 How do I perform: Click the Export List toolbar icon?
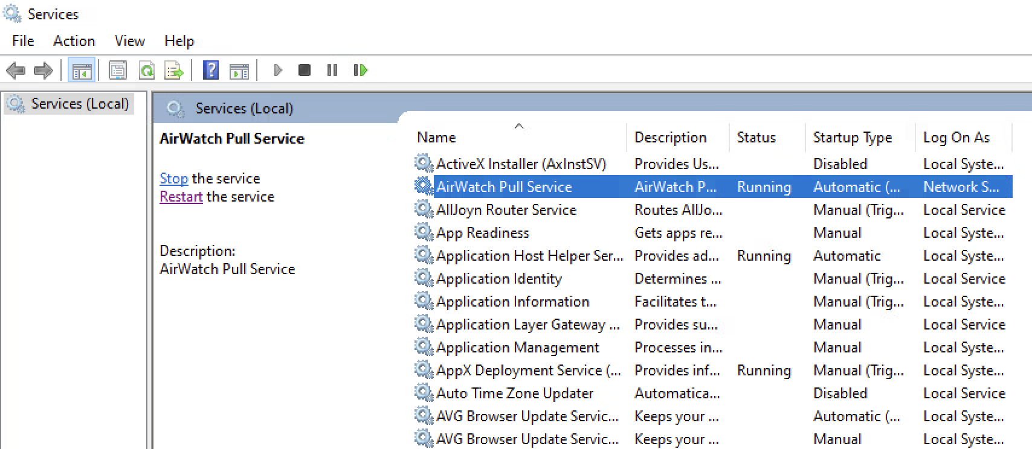tap(174, 71)
